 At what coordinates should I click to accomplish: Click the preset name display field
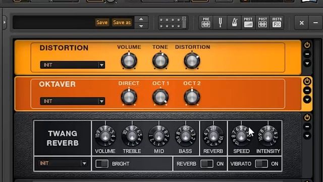tap(53, 22)
